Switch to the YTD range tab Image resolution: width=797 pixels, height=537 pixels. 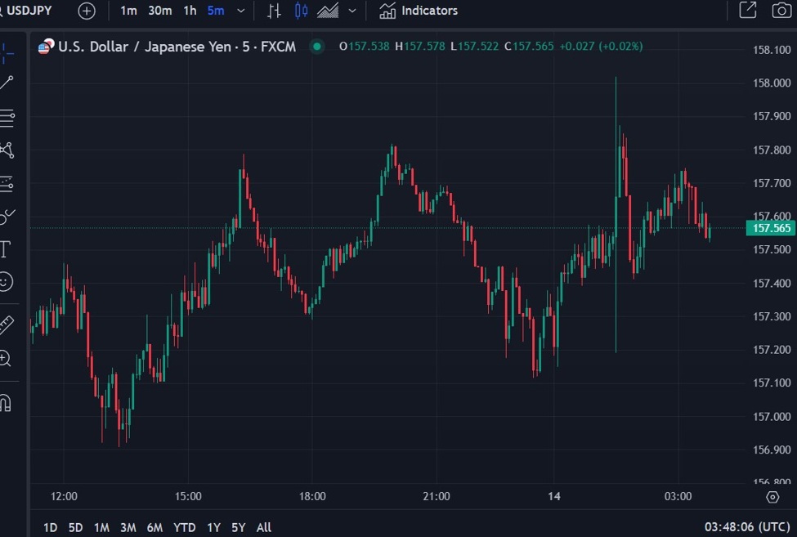[x=184, y=527]
